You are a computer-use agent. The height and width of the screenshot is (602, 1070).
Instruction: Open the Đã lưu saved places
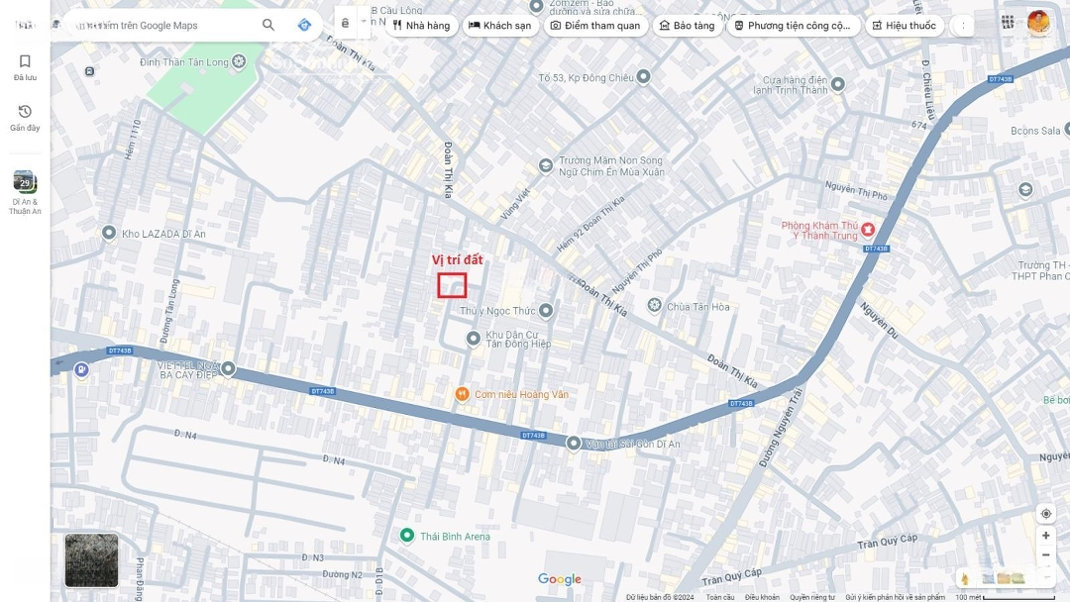point(25,66)
